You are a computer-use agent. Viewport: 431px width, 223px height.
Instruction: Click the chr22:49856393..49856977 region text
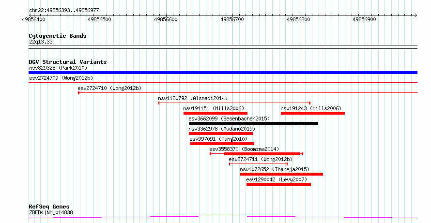point(64,11)
